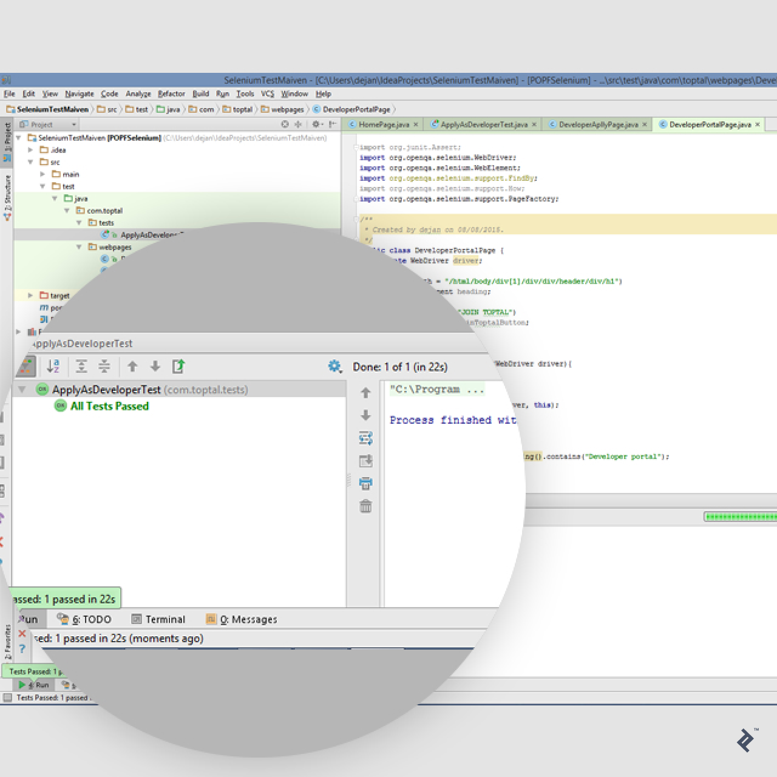Open the Refactor menu
The width and height of the screenshot is (777, 777).
pos(171,94)
